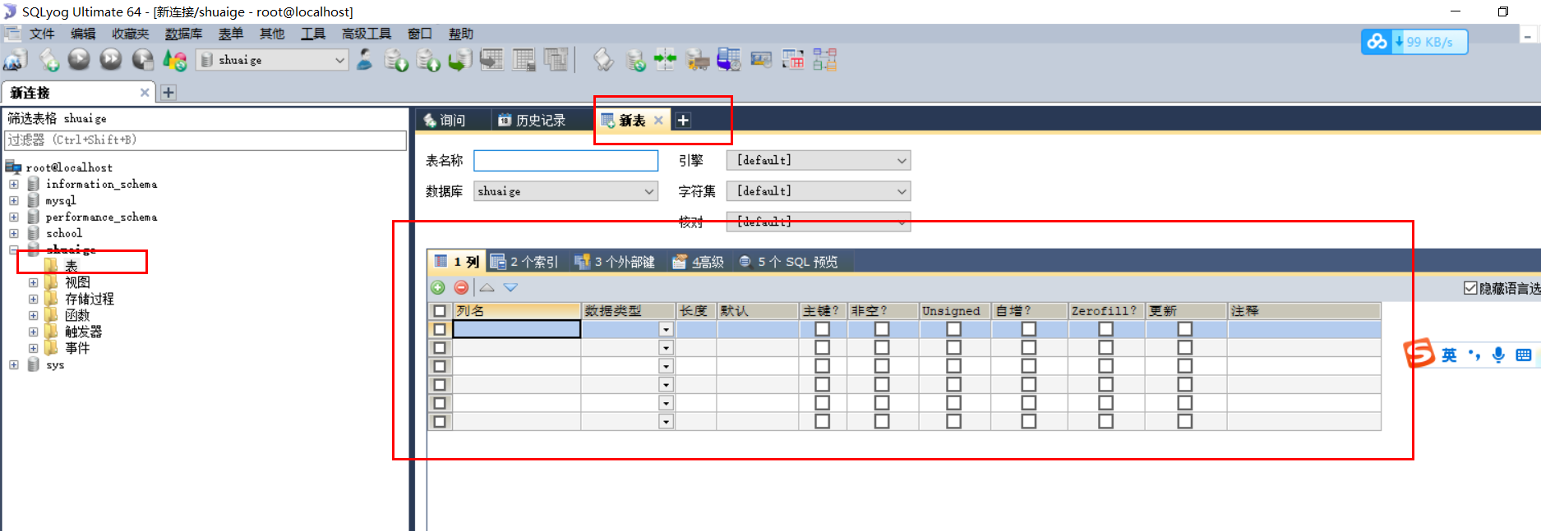Open the 文件 menu
Screen dimensions: 1541x531
click(42, 34)
